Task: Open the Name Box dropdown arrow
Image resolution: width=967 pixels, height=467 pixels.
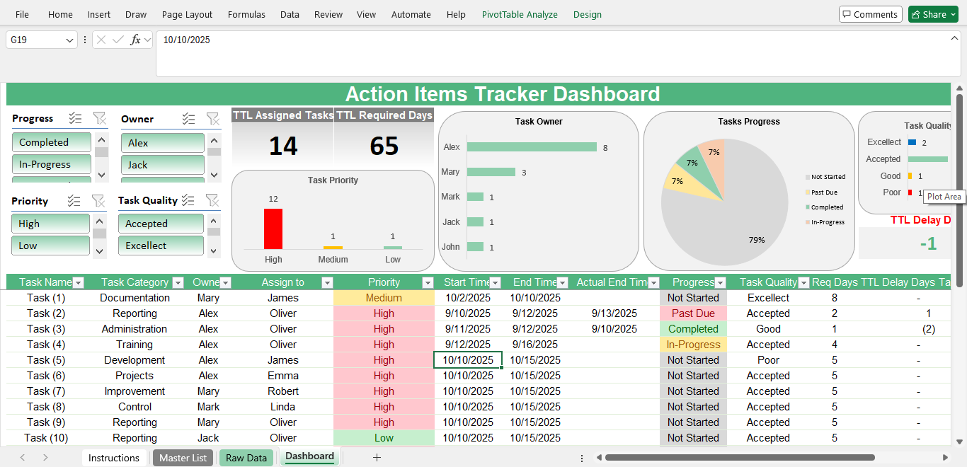Action: pyautogui.click(x=69, y=40)
